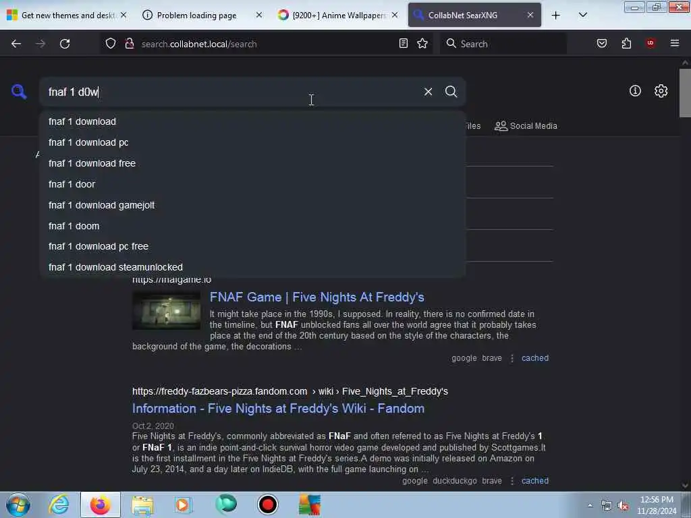The image size is (691, 518).
Task: Choose suggestion 'fnaf 1 download pc'
Action: [252, 142]
